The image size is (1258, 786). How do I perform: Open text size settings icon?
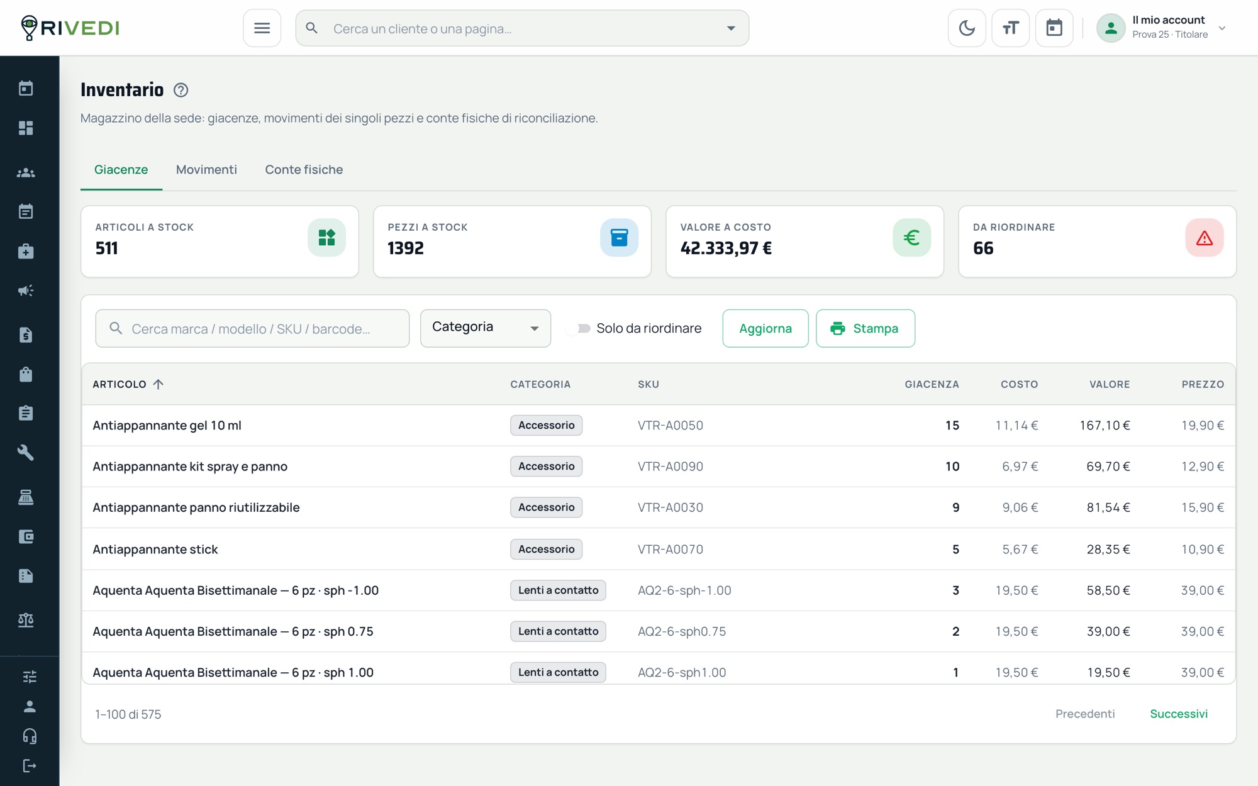point(1010,28)
